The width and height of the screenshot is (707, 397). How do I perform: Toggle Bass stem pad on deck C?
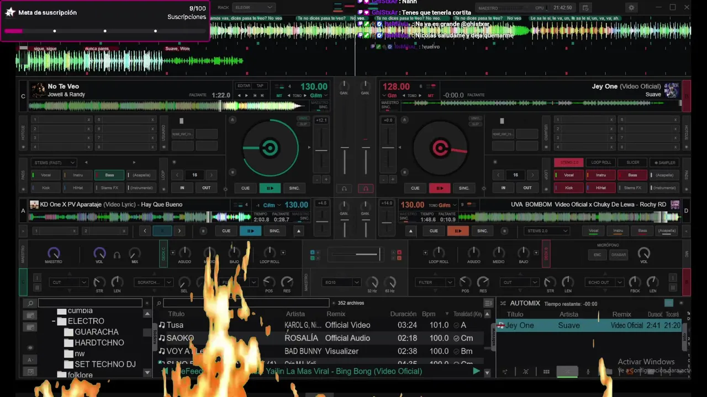coord(109,175)
